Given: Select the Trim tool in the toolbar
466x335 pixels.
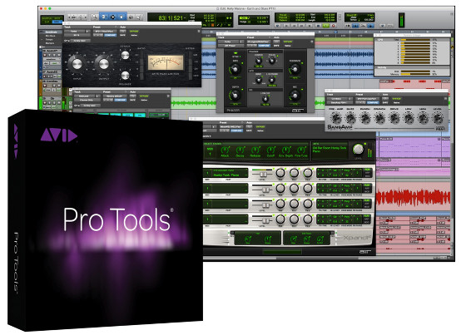Looking at the screenshot, I should (x=104, y=17).
